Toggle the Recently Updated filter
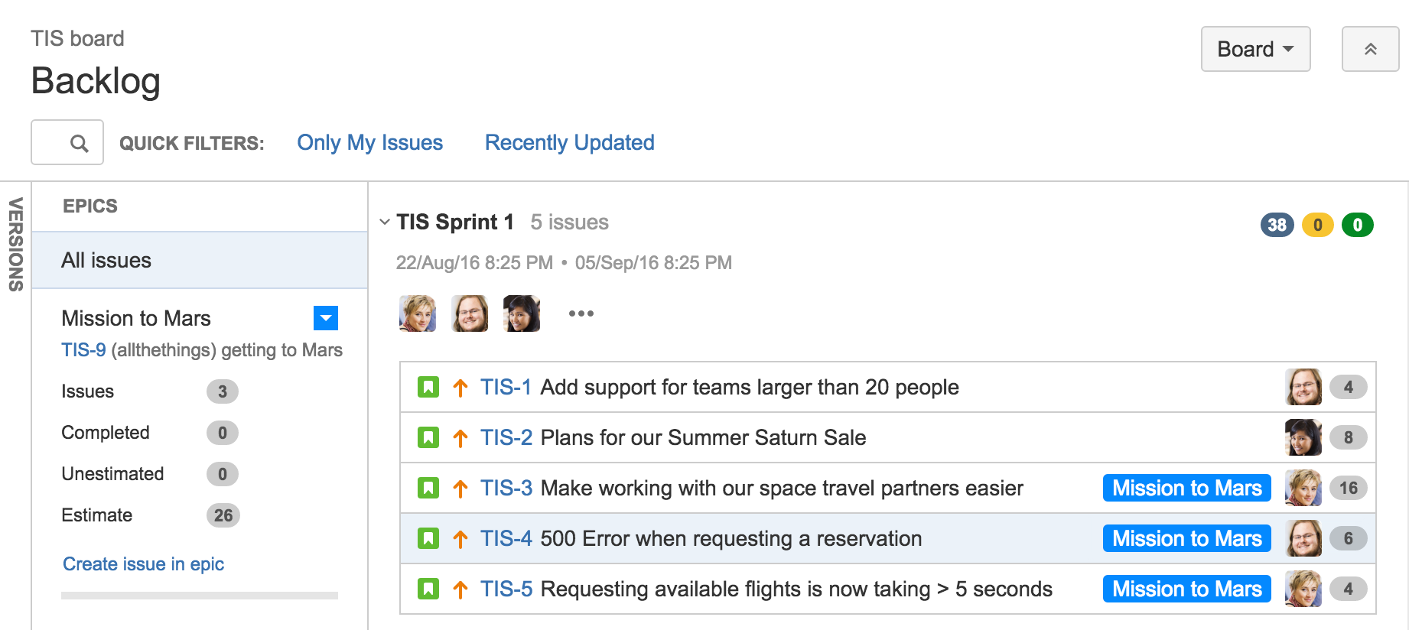1409x630 pixels. (x=568, y=142)
